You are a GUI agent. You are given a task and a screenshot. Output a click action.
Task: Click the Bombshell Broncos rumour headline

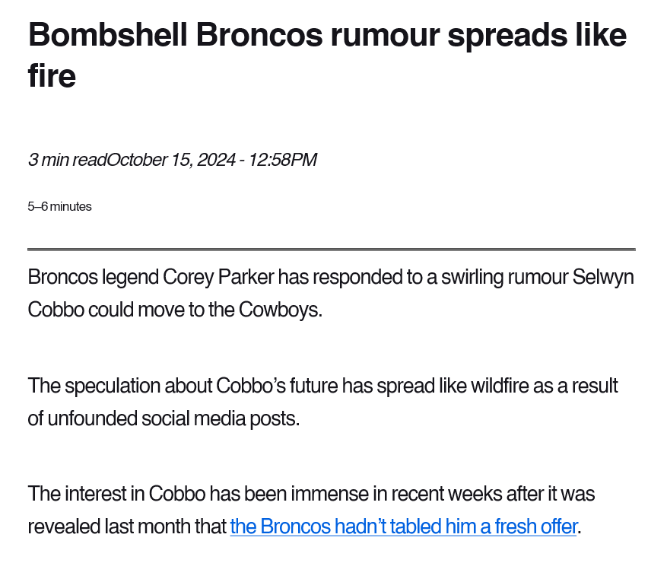(327, 55)
